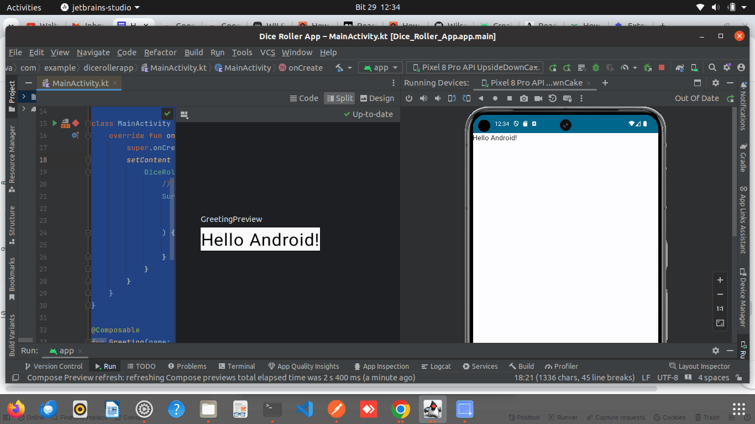Open the Refactor menu

[x=160, y=52]
